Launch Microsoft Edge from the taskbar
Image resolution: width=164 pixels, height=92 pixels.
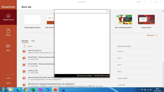click(x=18, y=90)
